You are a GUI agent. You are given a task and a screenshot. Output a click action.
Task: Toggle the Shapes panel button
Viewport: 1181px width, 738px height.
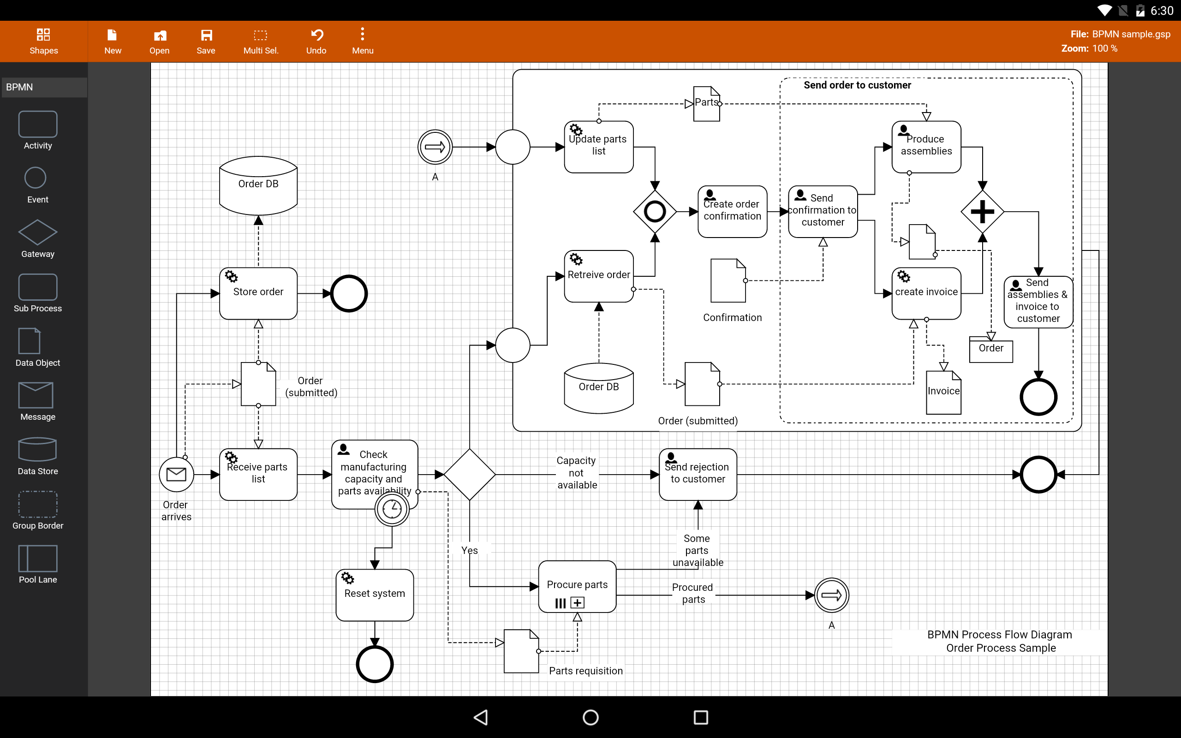click(43, 41)
